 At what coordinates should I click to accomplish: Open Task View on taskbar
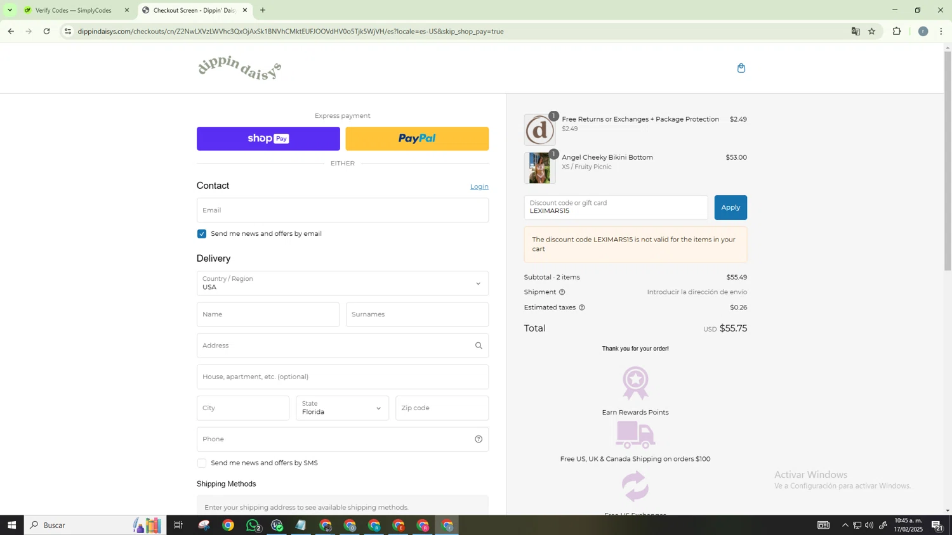178,525
